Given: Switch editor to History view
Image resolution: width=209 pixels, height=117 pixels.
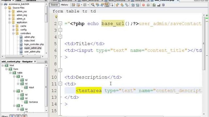Looking at the screenshot, I should (64, 5).
